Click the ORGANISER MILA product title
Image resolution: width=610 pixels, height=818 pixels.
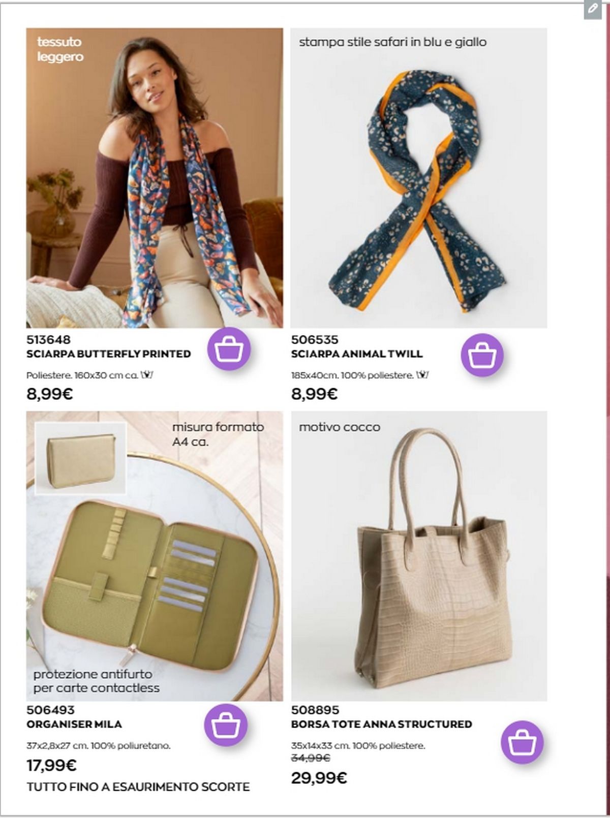(74, 725)
